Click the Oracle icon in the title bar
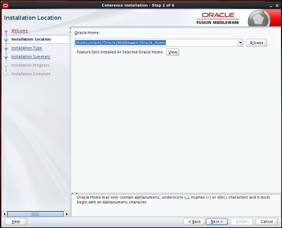Image resolution: width=282 pixels, height=228 pixels. (x=6, y=5)
